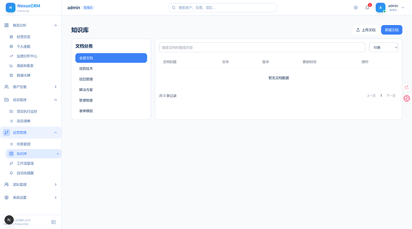Click the round pink floating assistant icon
The height and width of the screenshot is (229, 412).
(x=407, y=98)
